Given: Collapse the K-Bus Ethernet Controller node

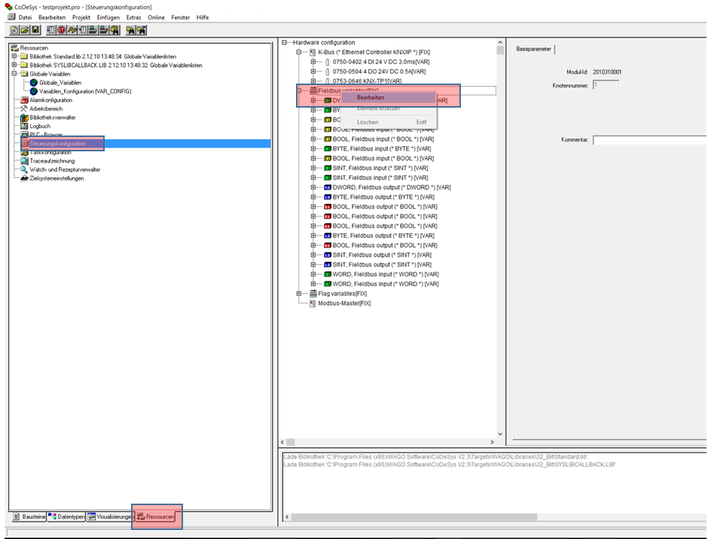Looking at the screenshot, I should (299, 52).
